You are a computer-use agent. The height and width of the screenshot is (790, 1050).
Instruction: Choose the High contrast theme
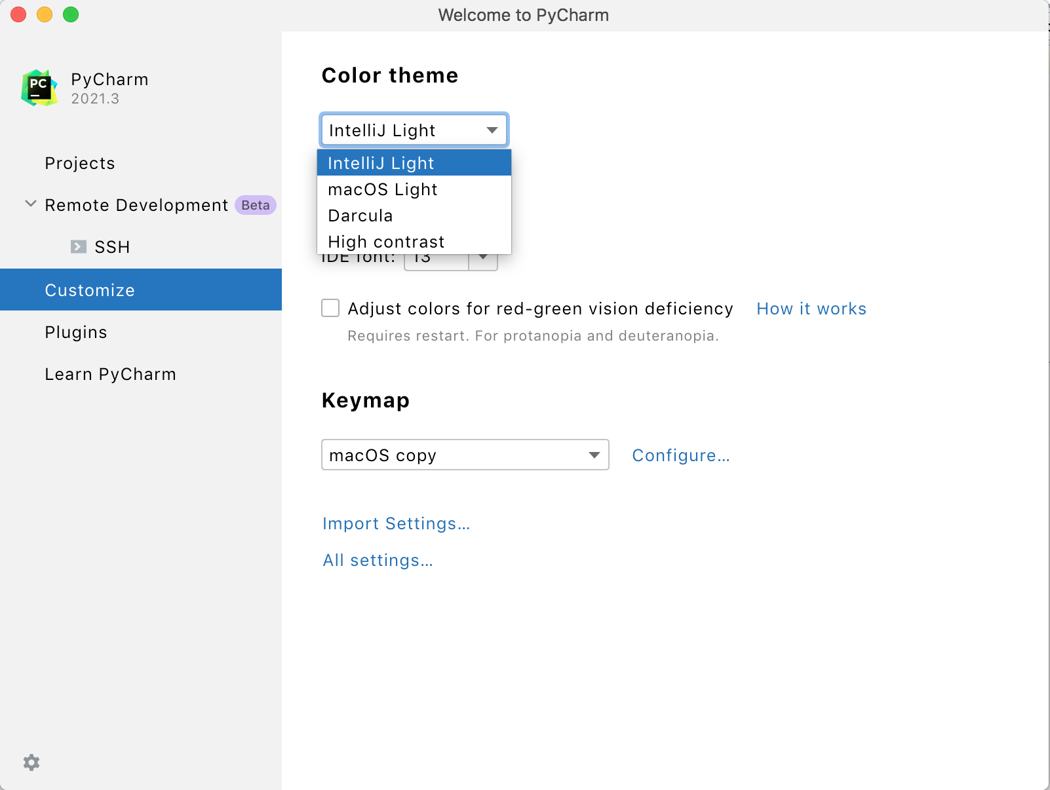pos(386,241)
